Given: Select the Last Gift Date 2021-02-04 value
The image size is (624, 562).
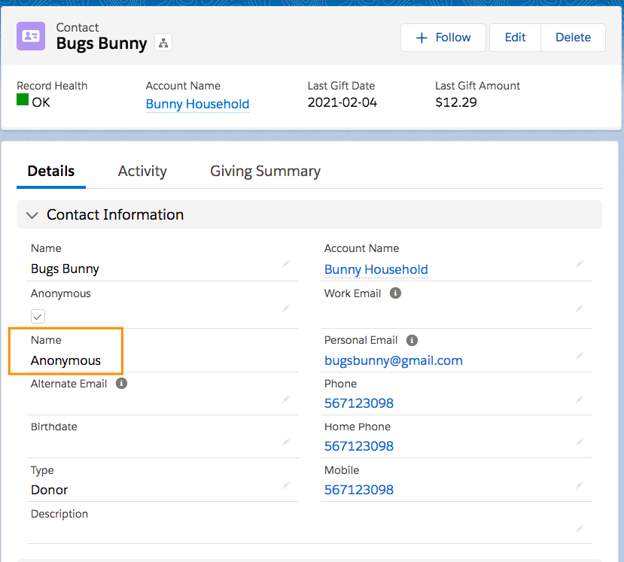Looking at the screenshot, I should (x=342, y=102).
